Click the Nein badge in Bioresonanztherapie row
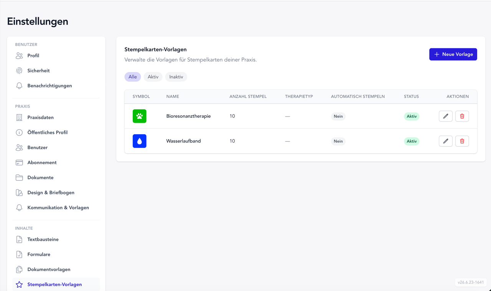 click(x=338, y=116)
